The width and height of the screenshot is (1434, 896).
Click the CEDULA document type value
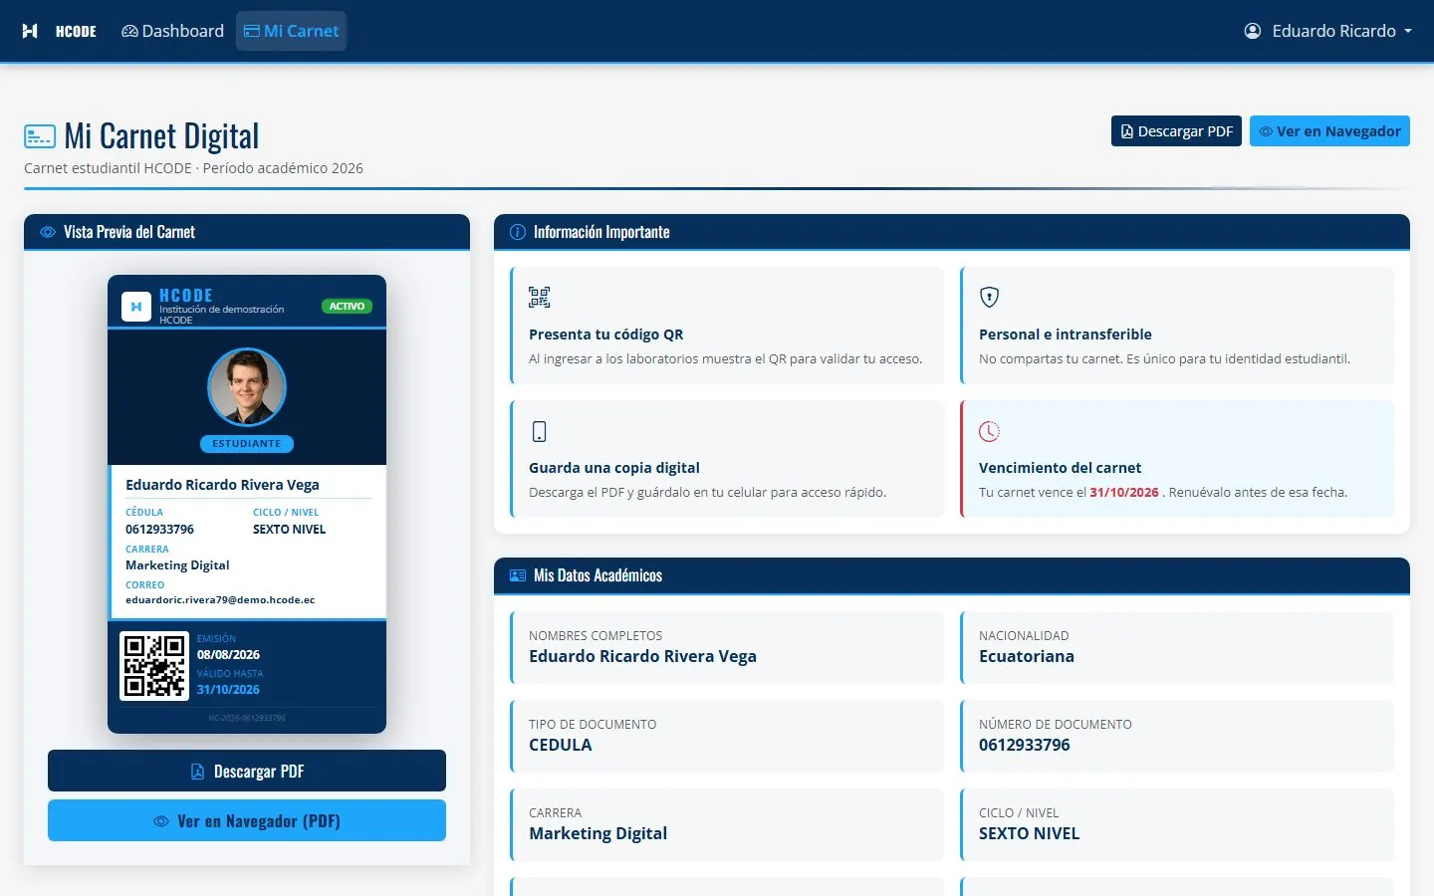pos(561,745)
